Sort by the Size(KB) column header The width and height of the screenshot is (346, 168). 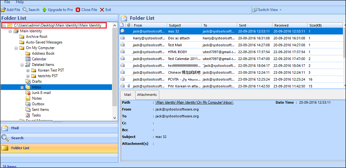tap(325, 25)
